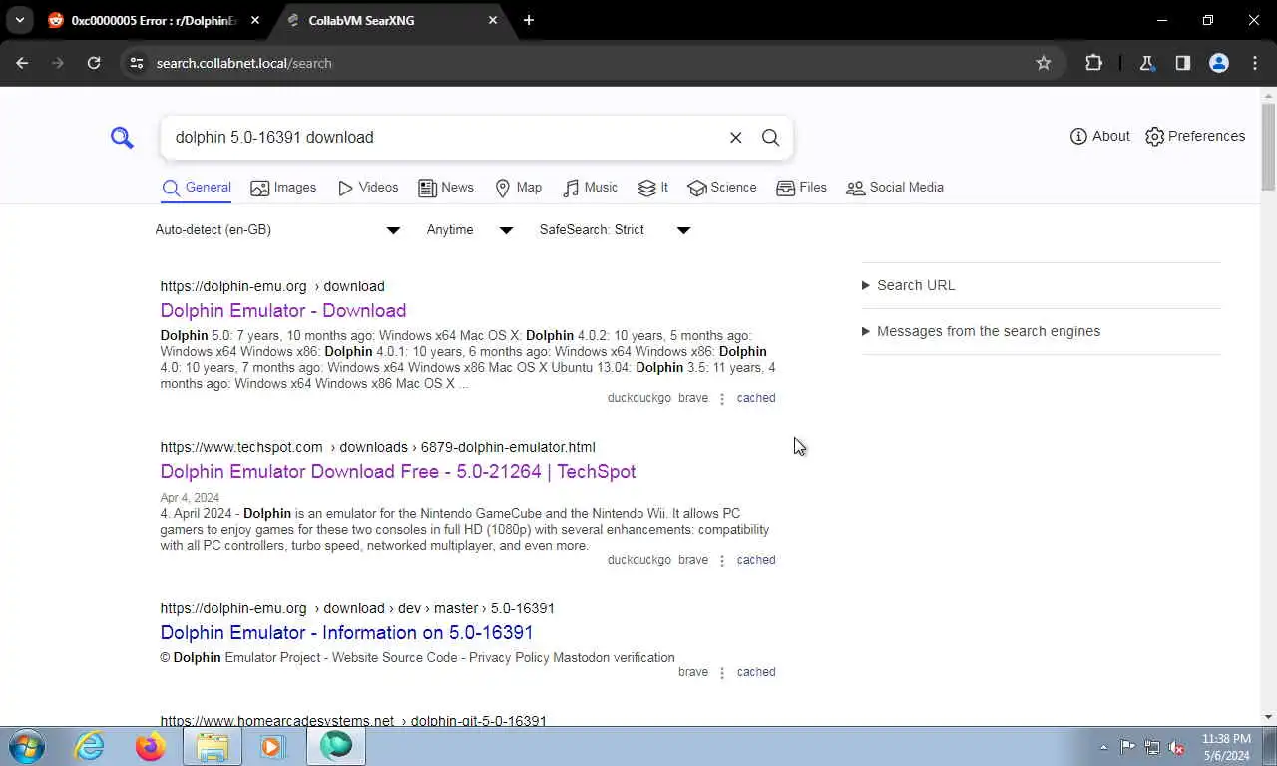Open cached link for Information on 5.0-16391
The image size is (1277, 766).
click(756, 672)
